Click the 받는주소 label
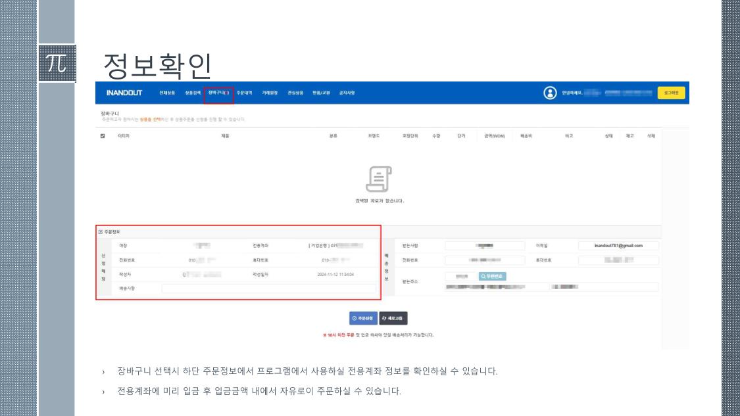Screen dimensions: 740x416 coord(410,281)
